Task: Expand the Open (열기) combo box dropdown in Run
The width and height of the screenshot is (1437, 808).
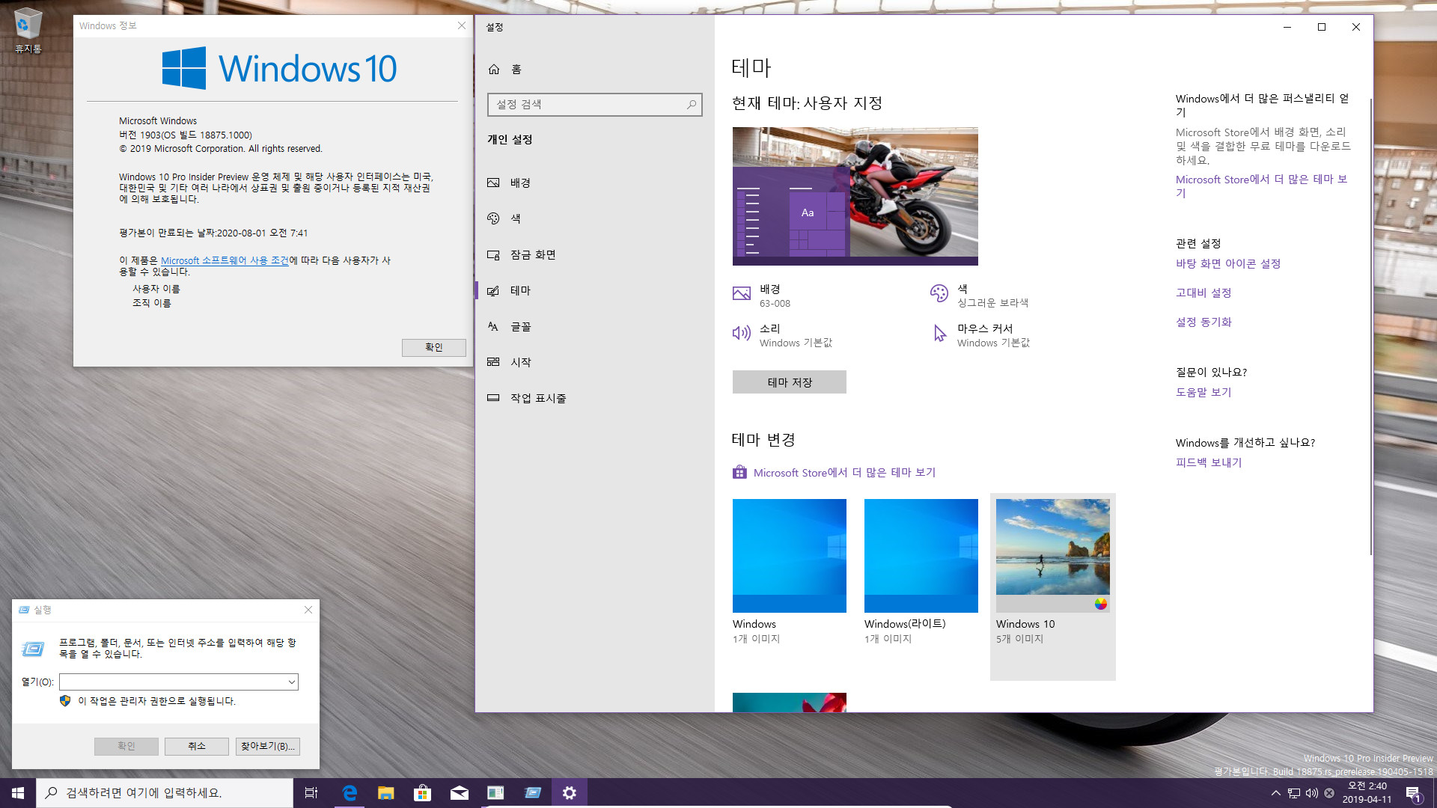Action: pos(291,682)
